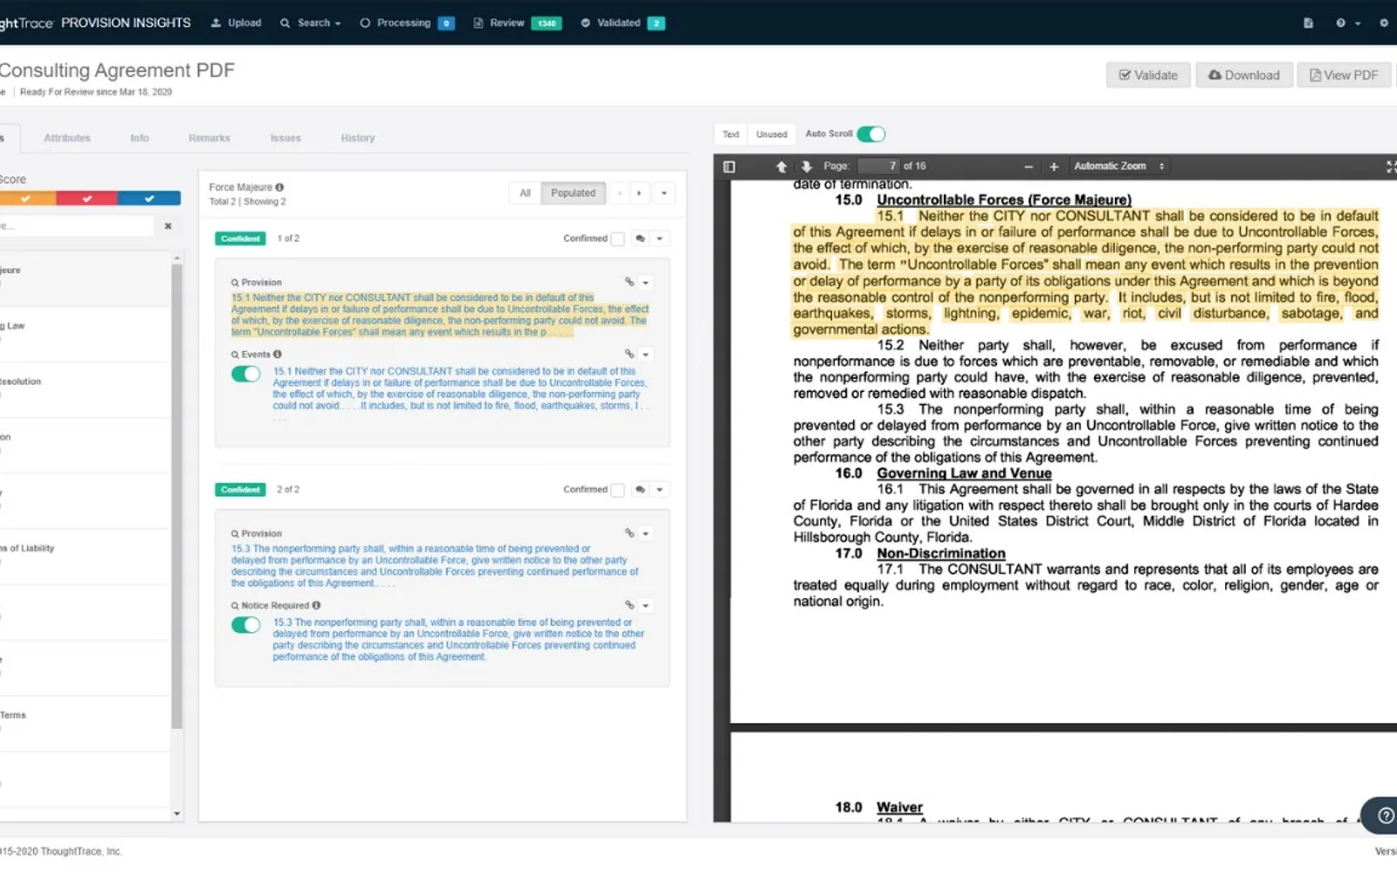The height and width of the screenshot is (873, 1397).
Task: Click link icon beside first Provision field
Action: [x=629, y=282]
